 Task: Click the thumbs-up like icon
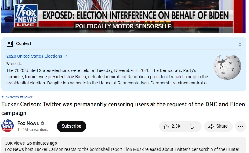166,126
